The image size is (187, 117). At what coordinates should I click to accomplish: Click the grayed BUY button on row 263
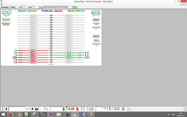(69, 62)
